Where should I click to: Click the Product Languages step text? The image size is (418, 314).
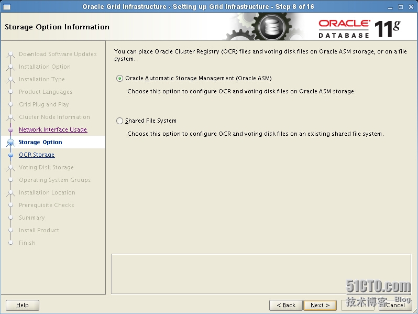(x=46, y=92)
